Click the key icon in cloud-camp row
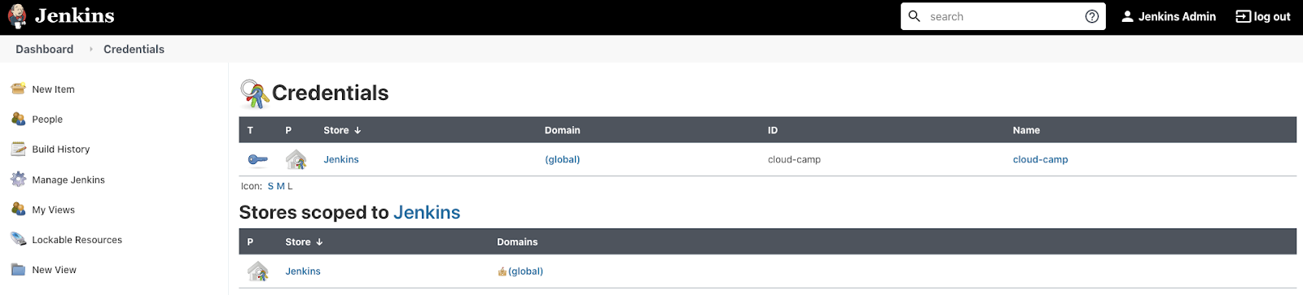 tap(257, 159)
